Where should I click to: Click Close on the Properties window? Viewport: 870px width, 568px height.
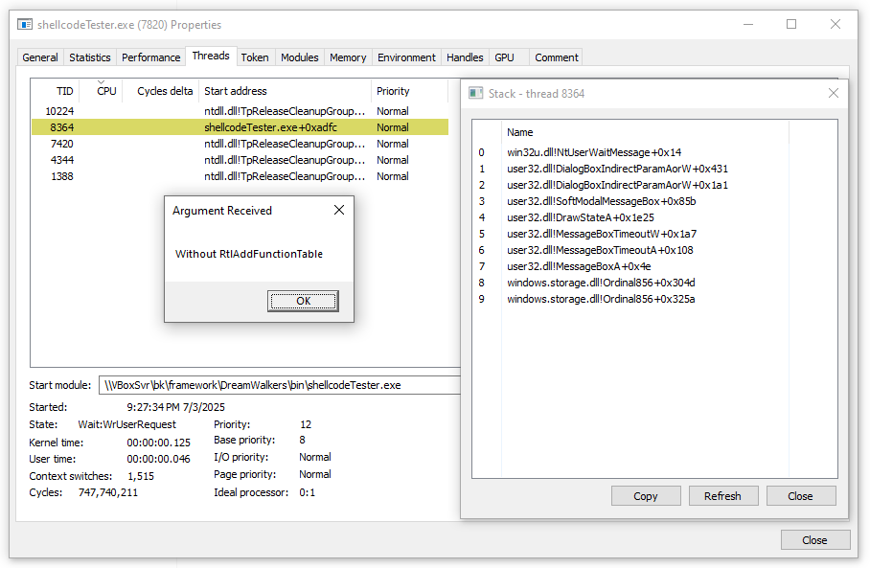(x=815, y=539)
